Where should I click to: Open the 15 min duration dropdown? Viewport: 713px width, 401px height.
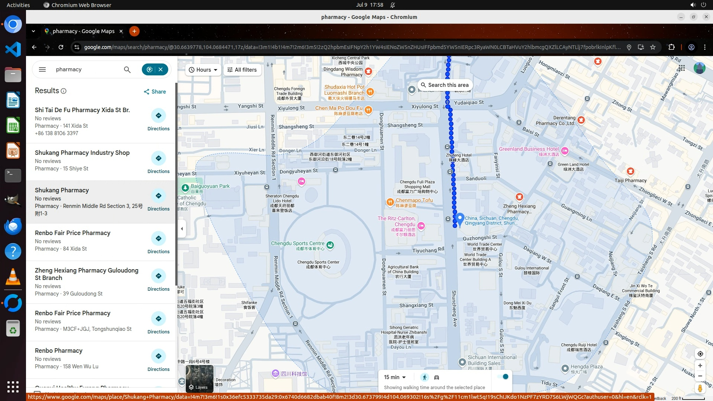pyautogui.click(x=395, y=377)
